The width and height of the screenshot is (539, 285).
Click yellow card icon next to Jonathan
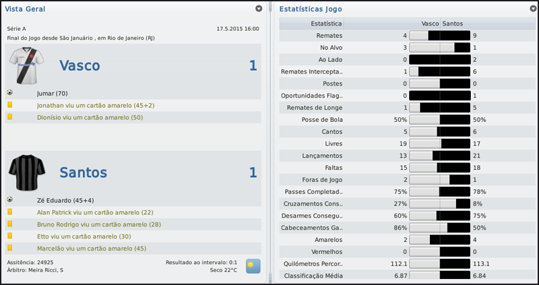click(x=10, y=105)
